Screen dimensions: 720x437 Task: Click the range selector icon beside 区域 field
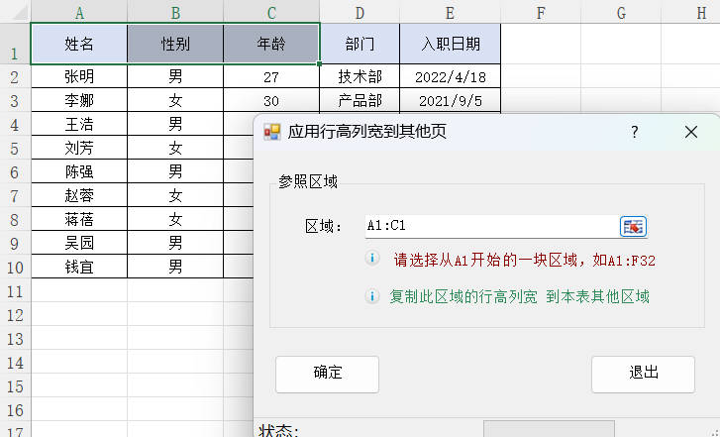coord(633,226)
